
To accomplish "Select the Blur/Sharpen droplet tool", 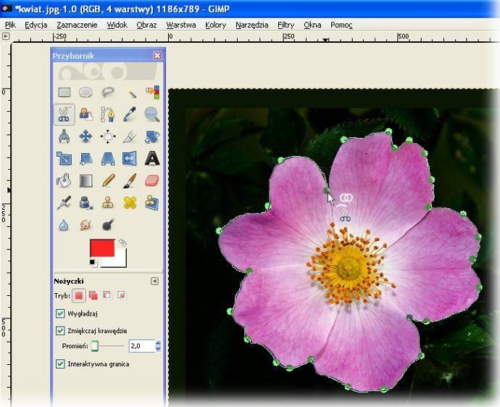I will tap(64, 225).
